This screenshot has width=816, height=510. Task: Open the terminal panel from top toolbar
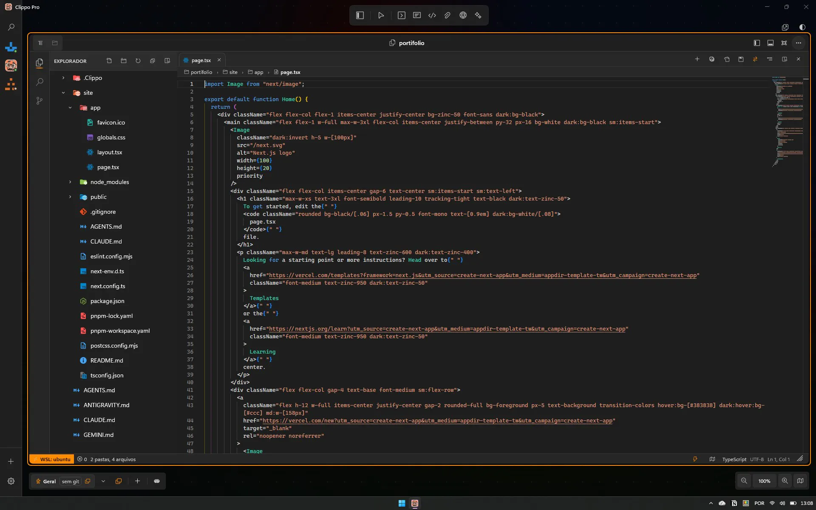pyautogui.click(x=401, y=15)
